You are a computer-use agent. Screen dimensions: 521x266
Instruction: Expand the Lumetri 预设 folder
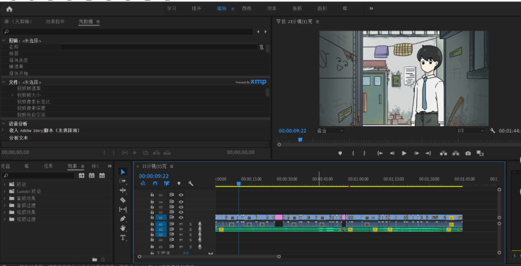pos(5,191)
